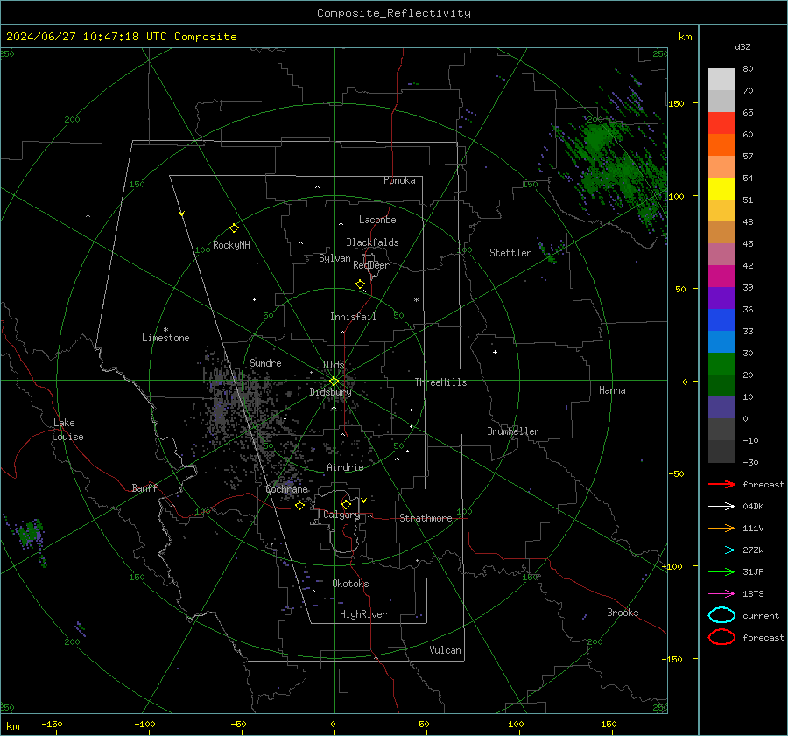Click the yellow diamond marker below Cochrane
Screen dimensions: 788x736
click(299, 505)
